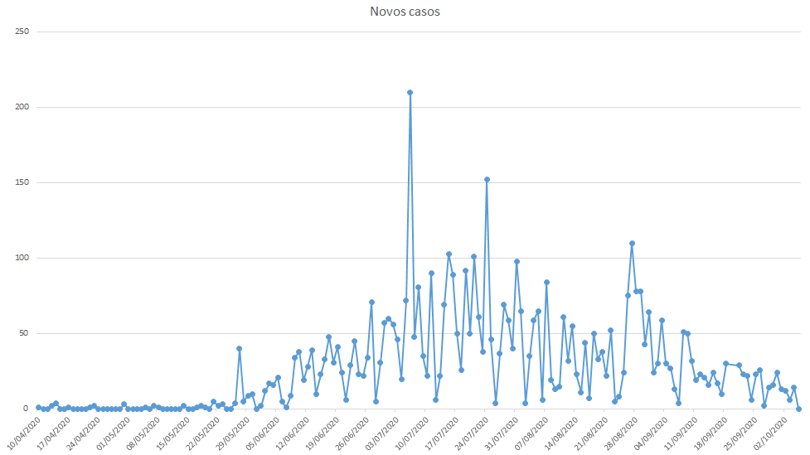
Task: Select the y-axis label 50
Action: (24, 333)
